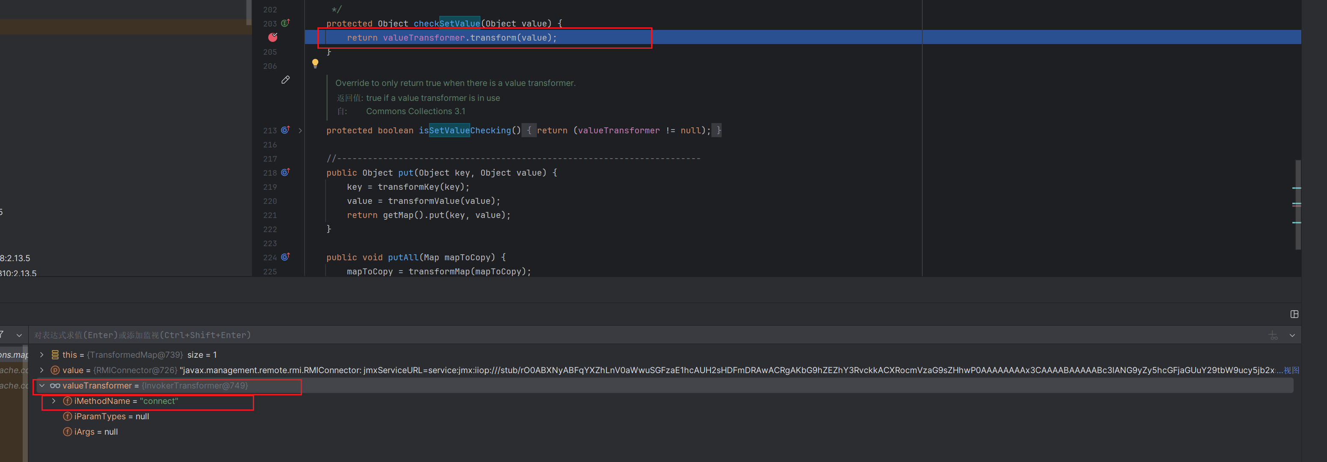The width and height of the screenshot is (1327, 462).
Task: Toggle the breakpoint on the return valueTransformer line
Action: 273,37
